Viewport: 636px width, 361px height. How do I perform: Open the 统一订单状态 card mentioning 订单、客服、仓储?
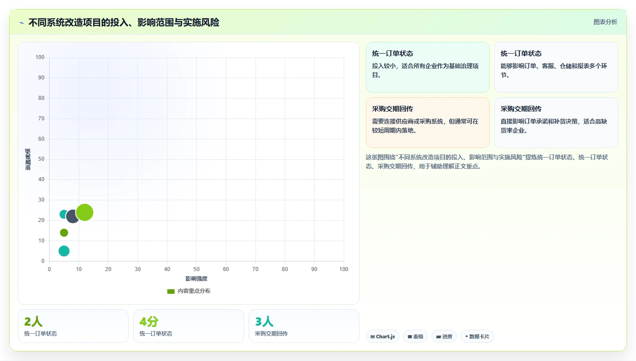pos(556,67)
